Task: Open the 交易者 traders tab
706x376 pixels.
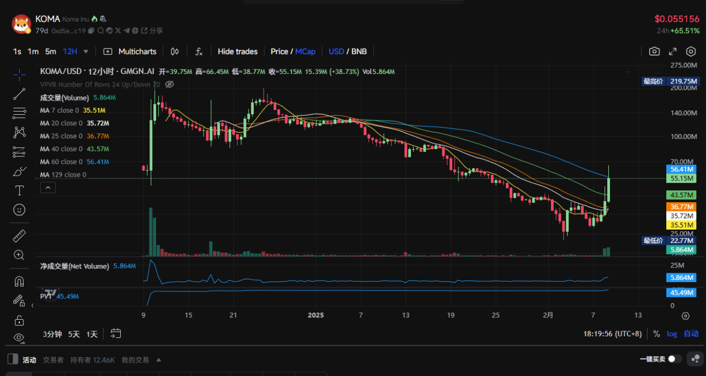Action: pos(54,360)
